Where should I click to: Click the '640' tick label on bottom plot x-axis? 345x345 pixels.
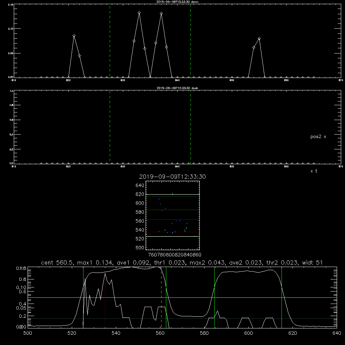click(337, 333)
